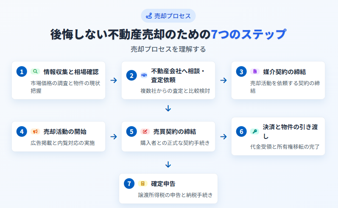Screen dimensions: 338x208
Task: Open the 媒介契約の締結 step title
Action: tap(285, 72)
